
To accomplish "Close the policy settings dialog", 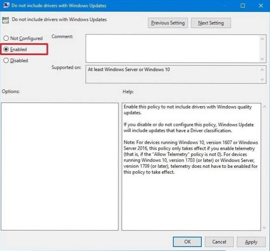I will [261, 6].
